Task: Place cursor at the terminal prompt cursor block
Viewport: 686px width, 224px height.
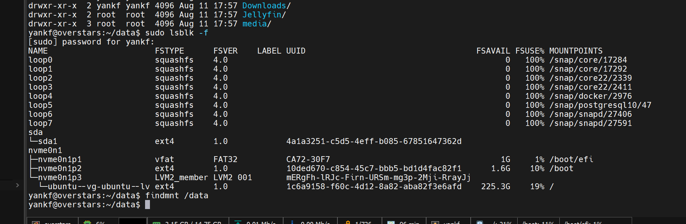Action: [x=147, y=205]
